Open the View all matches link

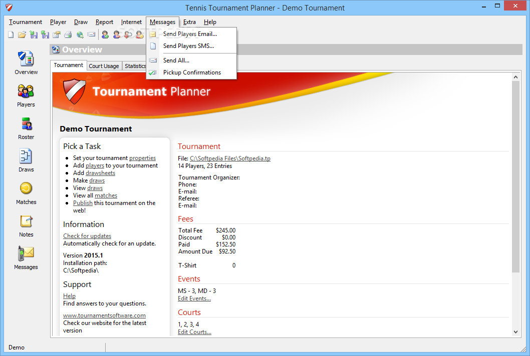point(106,195)
